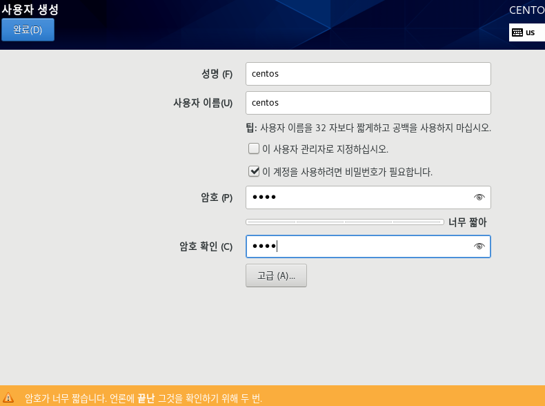
Task: Click the 성명 (F) label
Action: [217, 74]
